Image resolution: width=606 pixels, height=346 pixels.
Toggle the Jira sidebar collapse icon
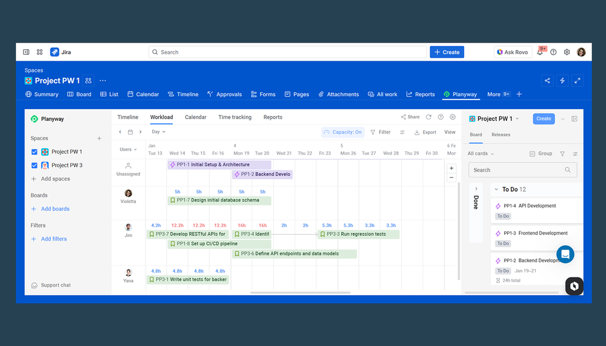click(26, 52)
